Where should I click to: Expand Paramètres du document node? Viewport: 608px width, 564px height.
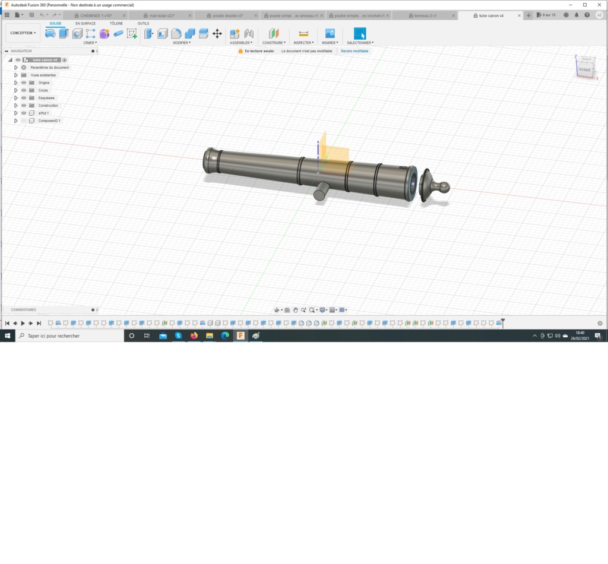pos(16,68)
